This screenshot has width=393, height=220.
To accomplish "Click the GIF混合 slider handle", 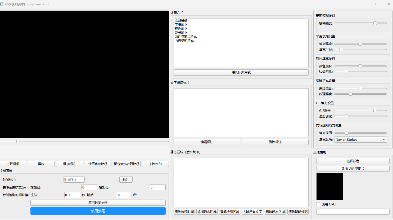I will 375,111.
